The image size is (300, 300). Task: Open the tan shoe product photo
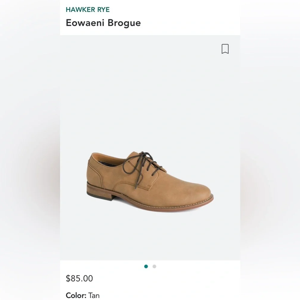click(150, 180)
